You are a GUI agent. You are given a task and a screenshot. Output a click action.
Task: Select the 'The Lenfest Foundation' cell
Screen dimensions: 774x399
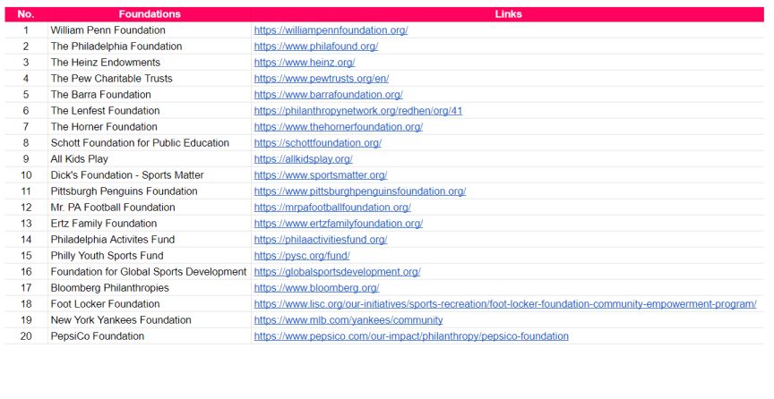click(x=150, y=111)
